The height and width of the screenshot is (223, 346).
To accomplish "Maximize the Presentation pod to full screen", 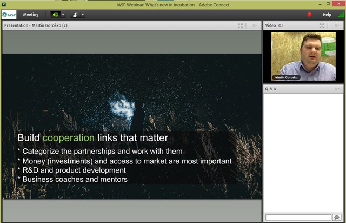I will (x=240, y=25).
